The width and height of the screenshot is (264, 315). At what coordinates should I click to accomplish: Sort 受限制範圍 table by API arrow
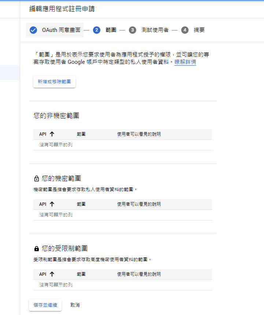[x=52, y=274]
